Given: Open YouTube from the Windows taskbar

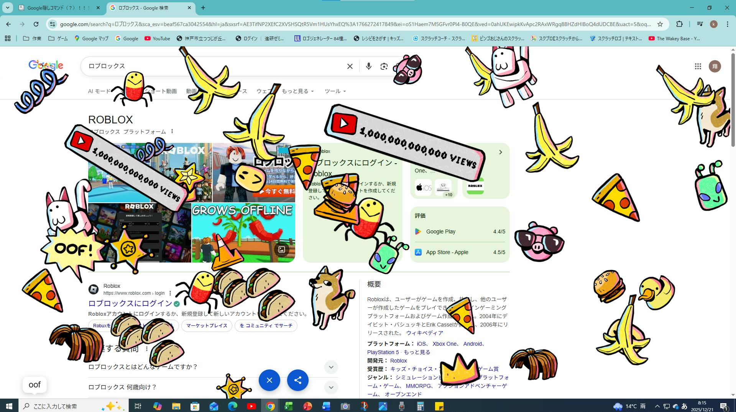Looking at the screenshot, I should (x=251, y=406).
